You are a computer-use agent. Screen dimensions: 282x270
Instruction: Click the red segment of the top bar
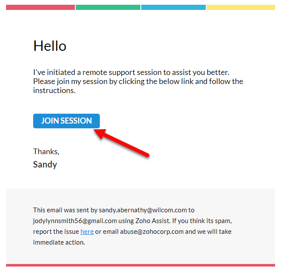(x=40, y=7)
